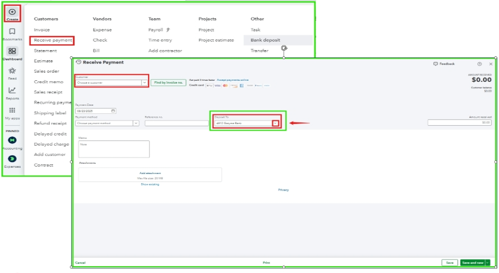Click the Add attachment link
This screenshot has width=499, height=273.
(x=150, y=173)
